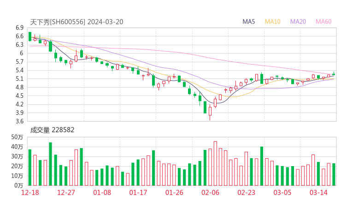341x203 pixels.
Task: Click the 02-06 date on the axis
Action: point(210,192)
